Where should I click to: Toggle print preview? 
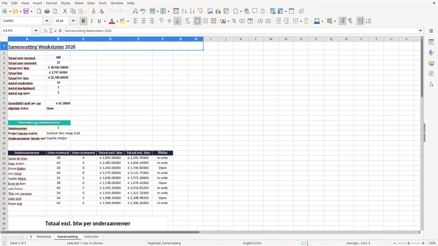click(55, 11)
